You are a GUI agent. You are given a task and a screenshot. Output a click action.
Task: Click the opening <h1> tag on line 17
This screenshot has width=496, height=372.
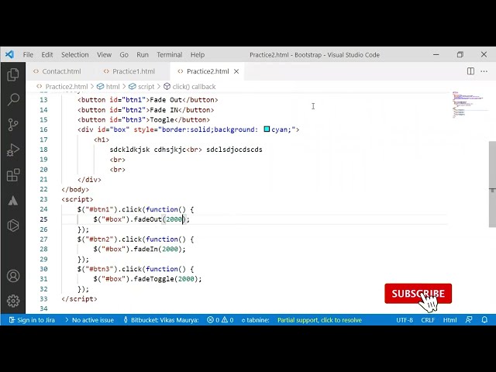pyautogui.click(x=102, y=139)
